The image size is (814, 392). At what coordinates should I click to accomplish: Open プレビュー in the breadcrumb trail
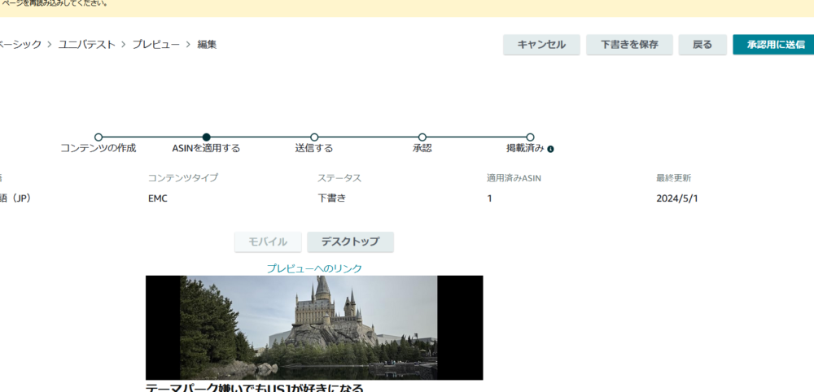pyautogui.click(x=156, y=44)
